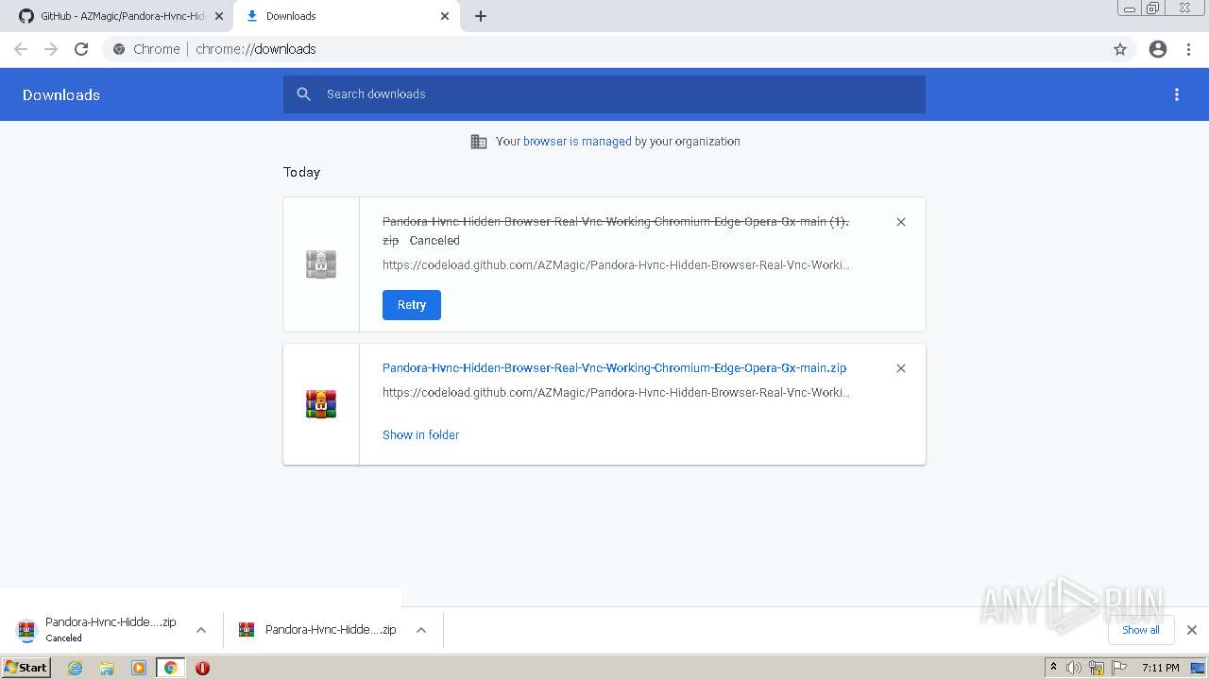Launch Internet Explorer from taskbar

pos(76,668)
